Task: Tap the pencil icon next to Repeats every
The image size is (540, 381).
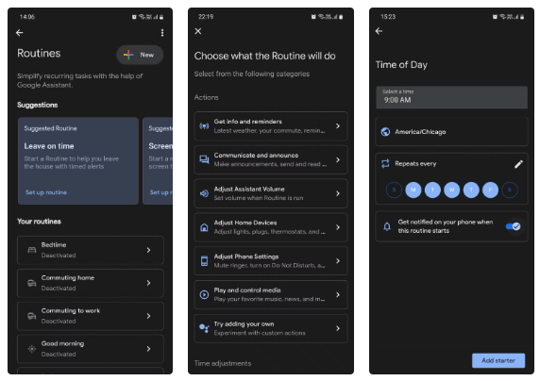Action: click(x=518, y=164)
